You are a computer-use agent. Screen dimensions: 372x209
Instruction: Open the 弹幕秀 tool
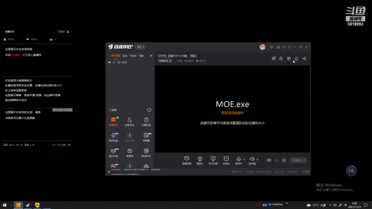(x=130, y=153)
